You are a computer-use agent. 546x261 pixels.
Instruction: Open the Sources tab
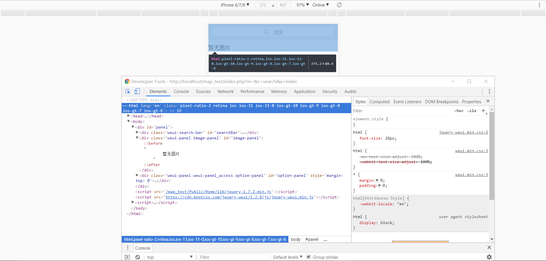click(x=203, y=92)
